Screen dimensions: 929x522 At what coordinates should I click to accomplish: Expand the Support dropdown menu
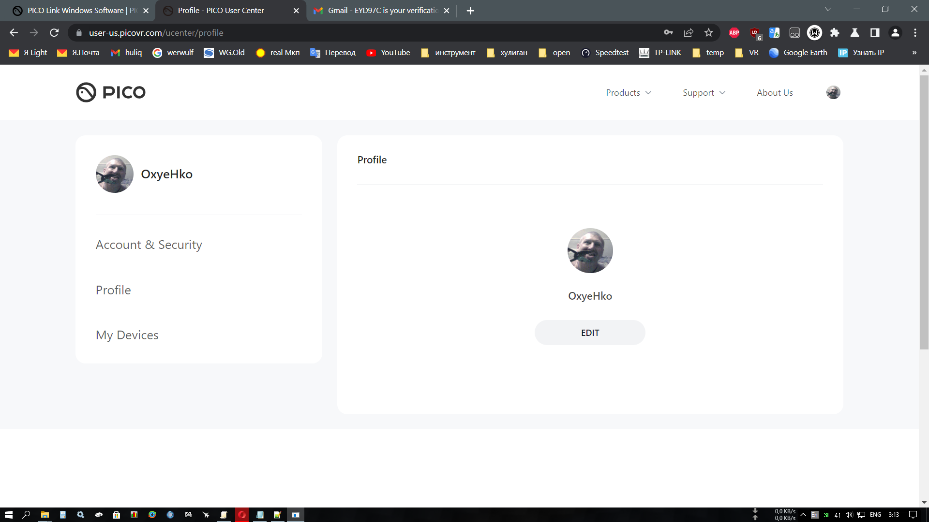pyautogui.click(x=704, y=93)
